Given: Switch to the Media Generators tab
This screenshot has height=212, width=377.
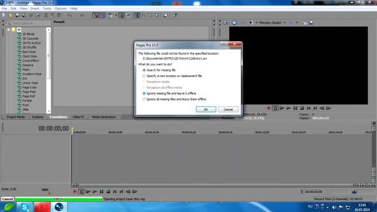Looking at the screenshot, I should click(x=104, y=117).
